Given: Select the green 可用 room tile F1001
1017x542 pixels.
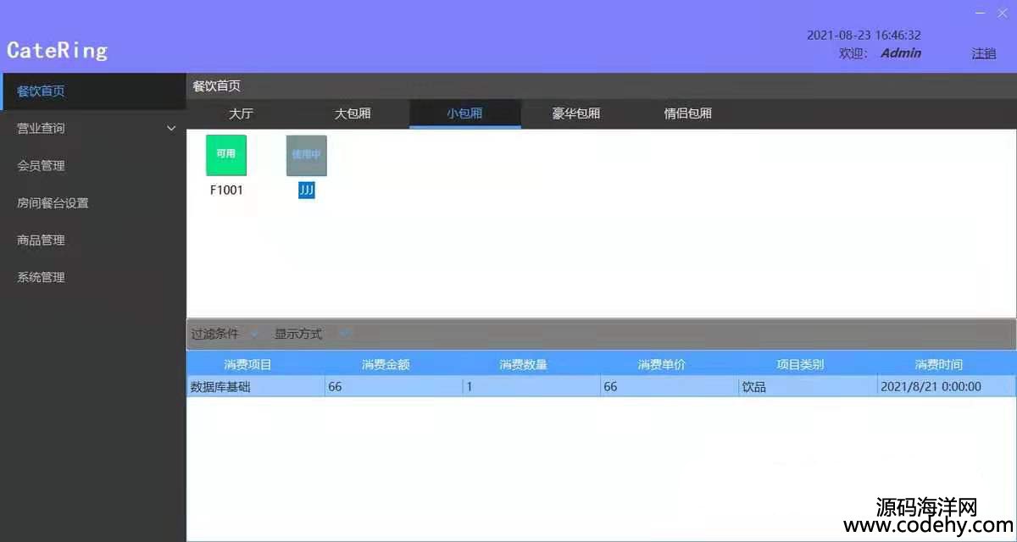Looking at the screenshot, I should pyautogui.click(x=226, y=155).
